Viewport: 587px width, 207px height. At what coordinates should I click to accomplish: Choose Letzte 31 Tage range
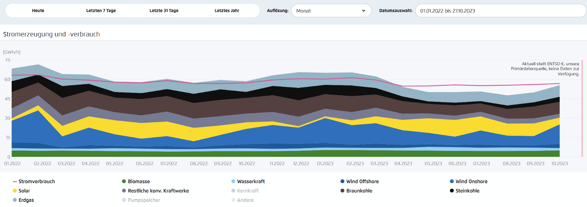click(164, 11)
